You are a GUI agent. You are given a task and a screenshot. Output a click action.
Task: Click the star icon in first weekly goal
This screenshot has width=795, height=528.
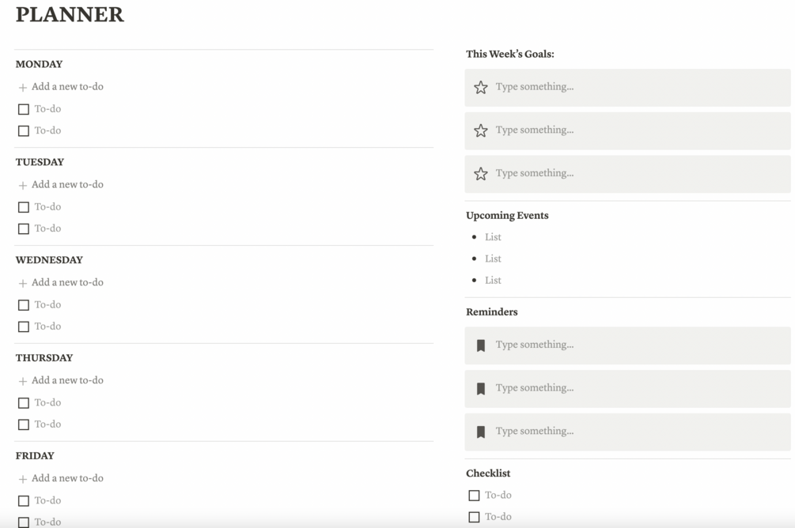(481, 88)
